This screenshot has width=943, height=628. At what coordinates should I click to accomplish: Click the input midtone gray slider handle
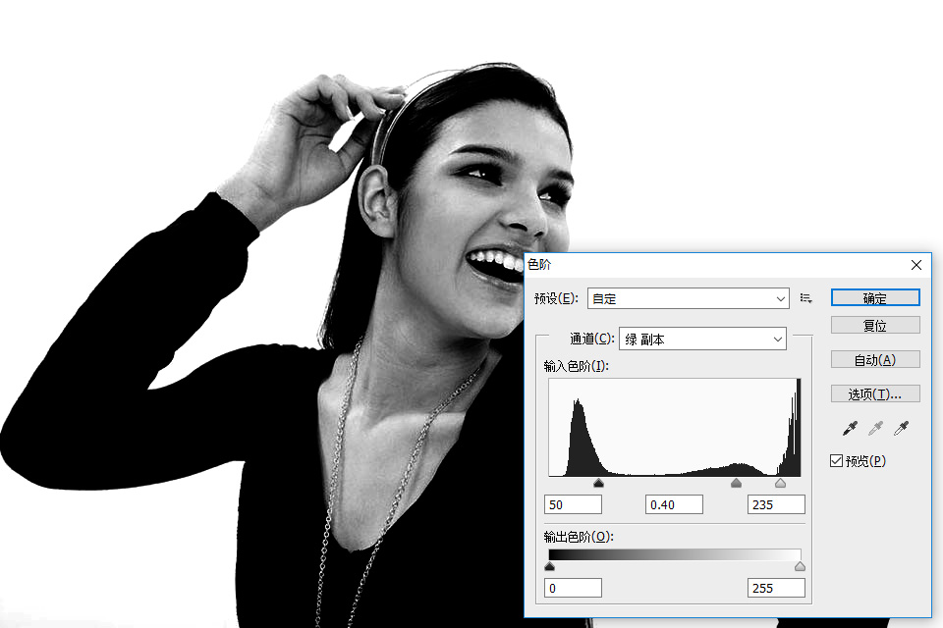[736, 483]
